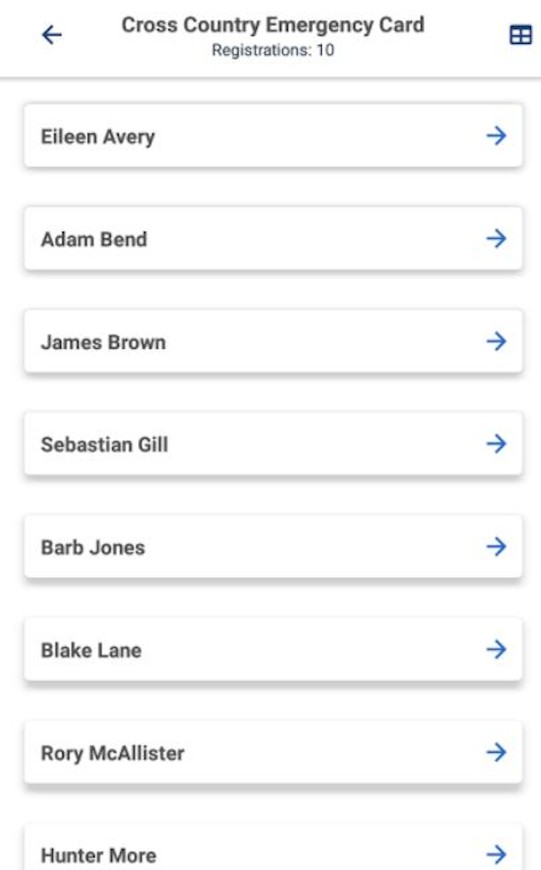Open Blake Lane's registration
Image resolution: width=541 pixels, height=870 pixels.
272,650
